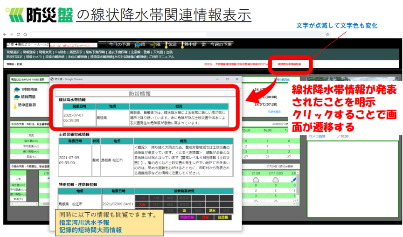Open the 風 forecast tab

click(x=156, y=44)
